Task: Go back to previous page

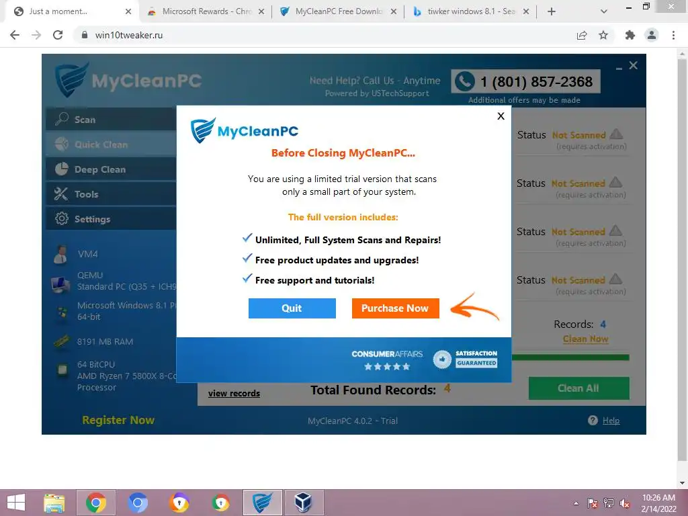Action: [15, 35]
